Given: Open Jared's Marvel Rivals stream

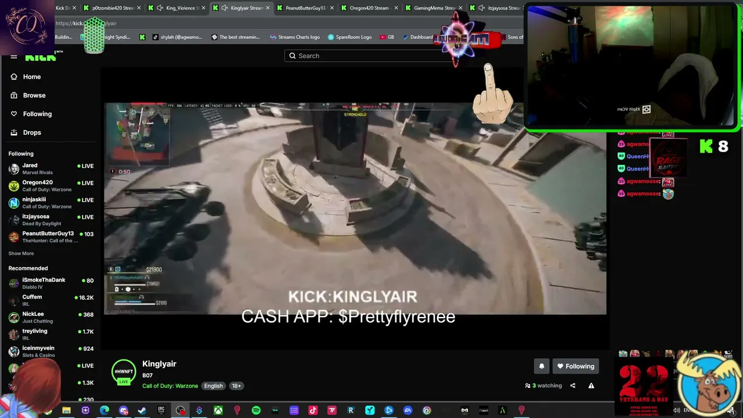Looking at the screenshot, I should [x=51, y=169].
